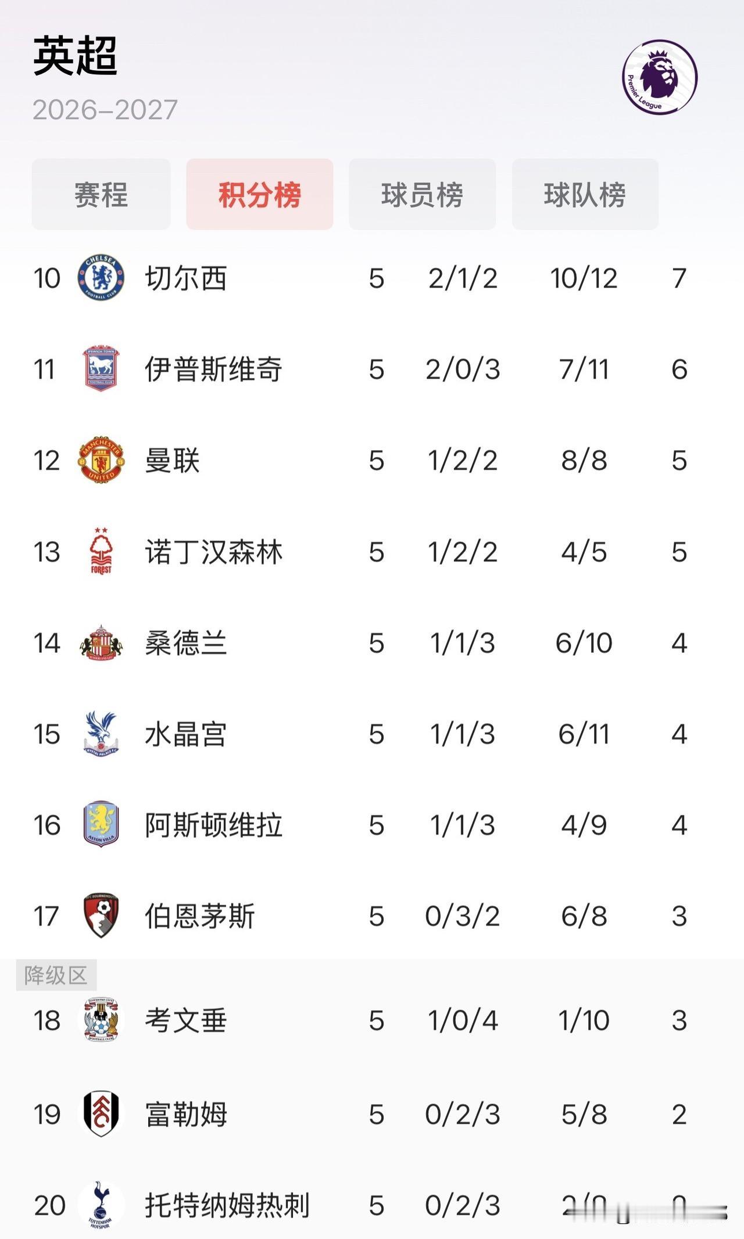This screenshot has height=1239, width=744.
Task: Open the Premier League logo
Action: 660,77
